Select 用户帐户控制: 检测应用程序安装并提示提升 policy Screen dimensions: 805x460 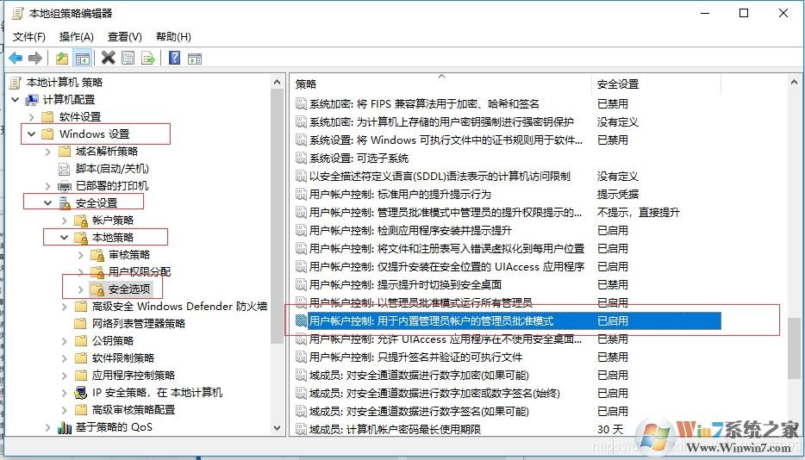click(410, 231)
